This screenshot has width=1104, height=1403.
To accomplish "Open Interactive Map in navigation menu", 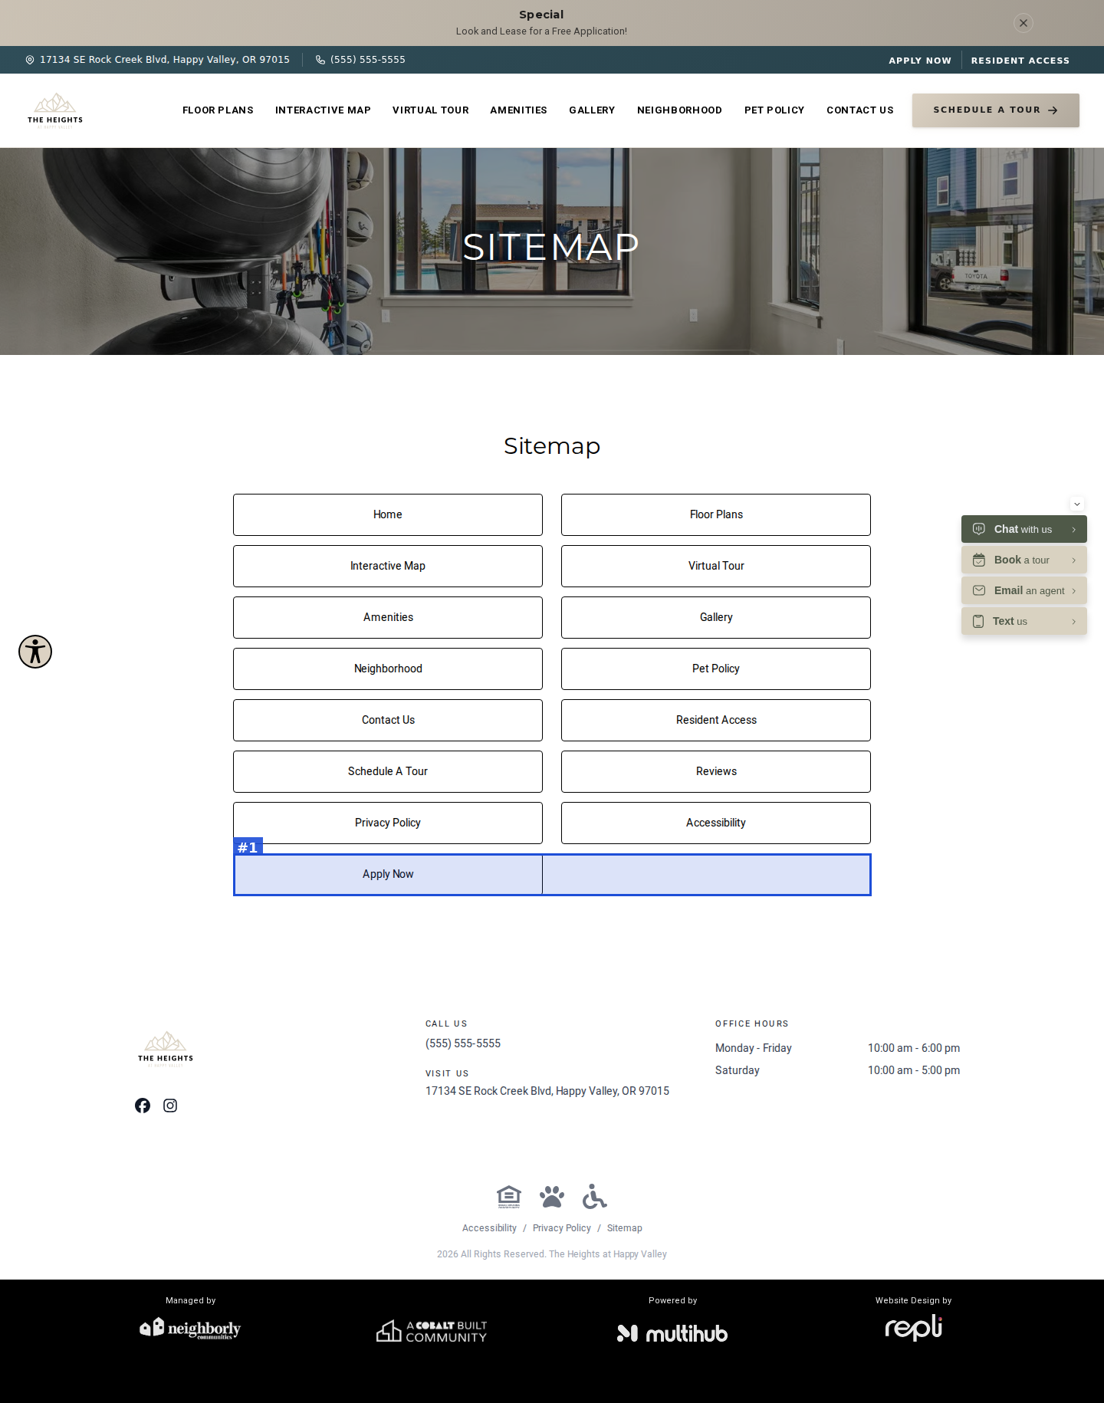I will point(323,110).
